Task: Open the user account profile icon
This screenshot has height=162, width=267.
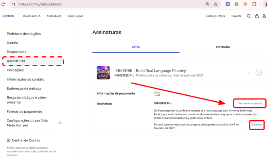Action: click(264, 16)
